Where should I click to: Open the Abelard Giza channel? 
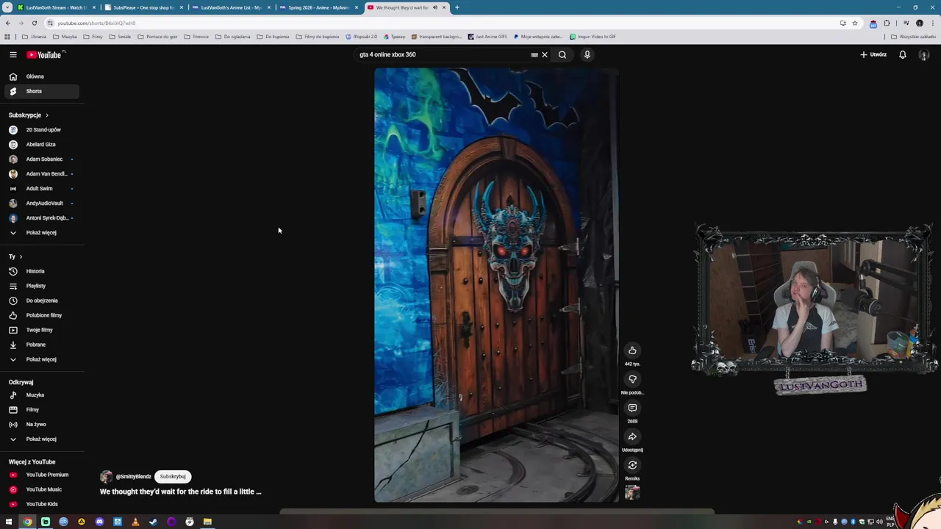40,145
